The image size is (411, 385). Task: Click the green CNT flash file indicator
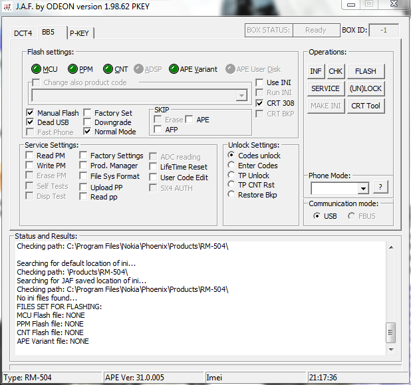(108, 69)
